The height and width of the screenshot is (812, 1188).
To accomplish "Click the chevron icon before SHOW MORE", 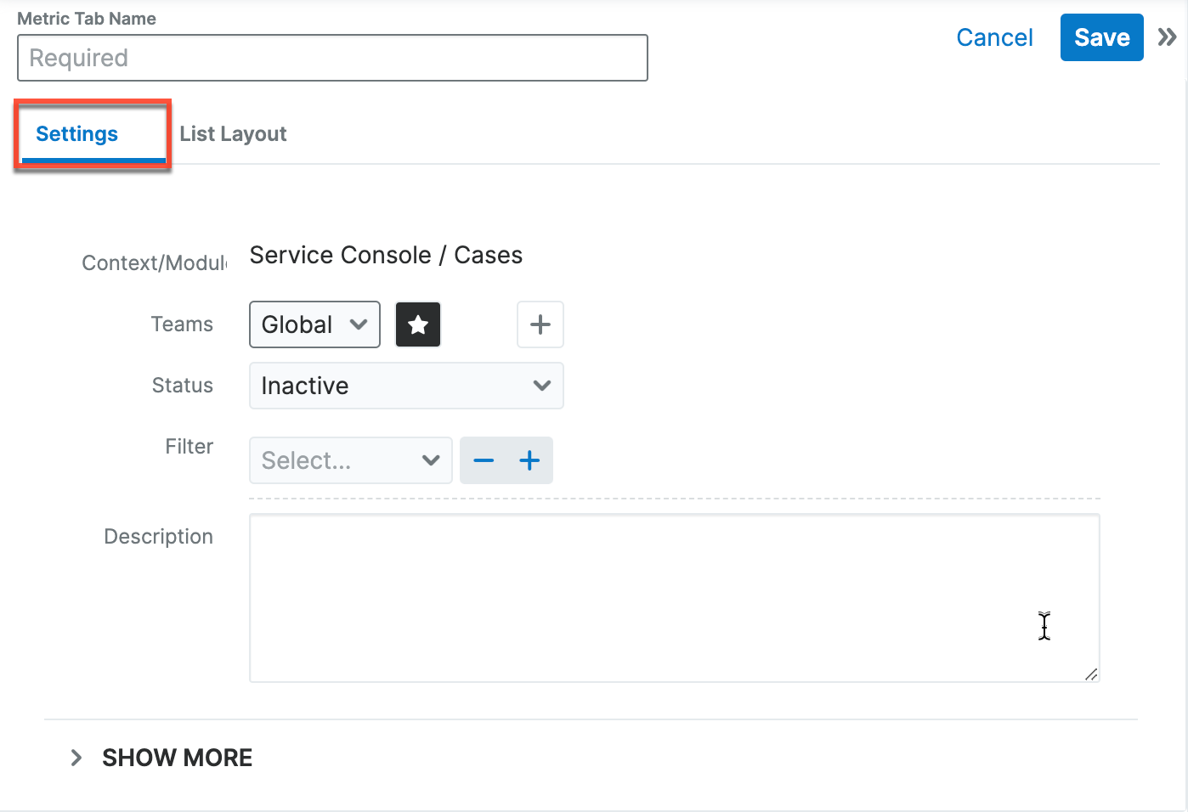I will click(x=76, y=757).
